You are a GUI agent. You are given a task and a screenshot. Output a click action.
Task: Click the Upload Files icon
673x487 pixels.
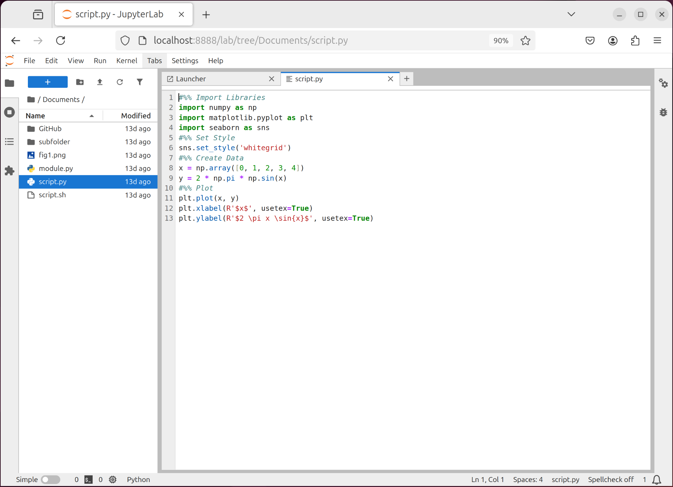point(100,82)
